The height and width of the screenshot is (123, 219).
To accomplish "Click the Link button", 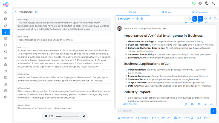I will pos(166,118).
